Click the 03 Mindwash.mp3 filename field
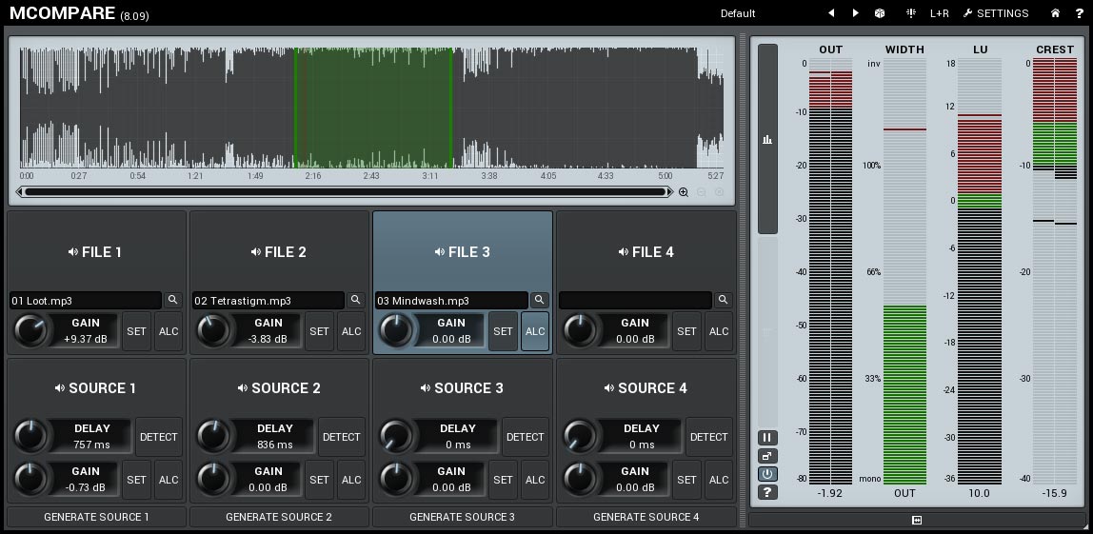 pos(450,301)
